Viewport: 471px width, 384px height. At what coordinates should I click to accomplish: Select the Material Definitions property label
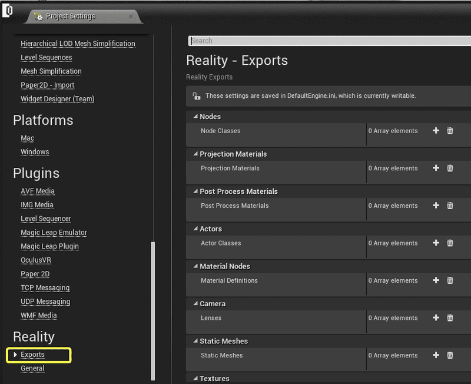[229, 281]
